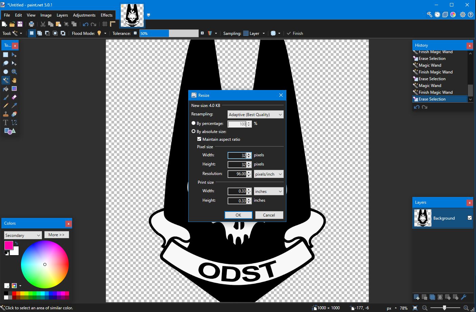This screenshot has width=476, height=312.
Task: Open the Secondary color selector dropdown
Action: (x=23, y=235)
